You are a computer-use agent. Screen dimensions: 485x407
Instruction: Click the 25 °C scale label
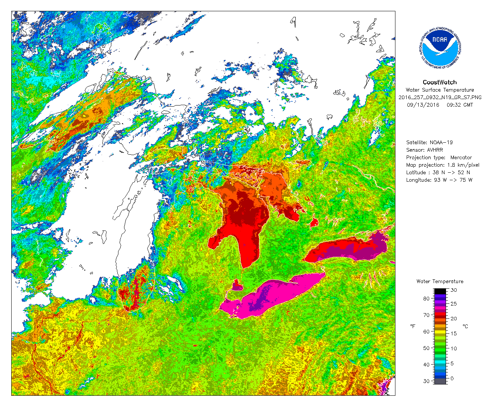tap(454, 304)
